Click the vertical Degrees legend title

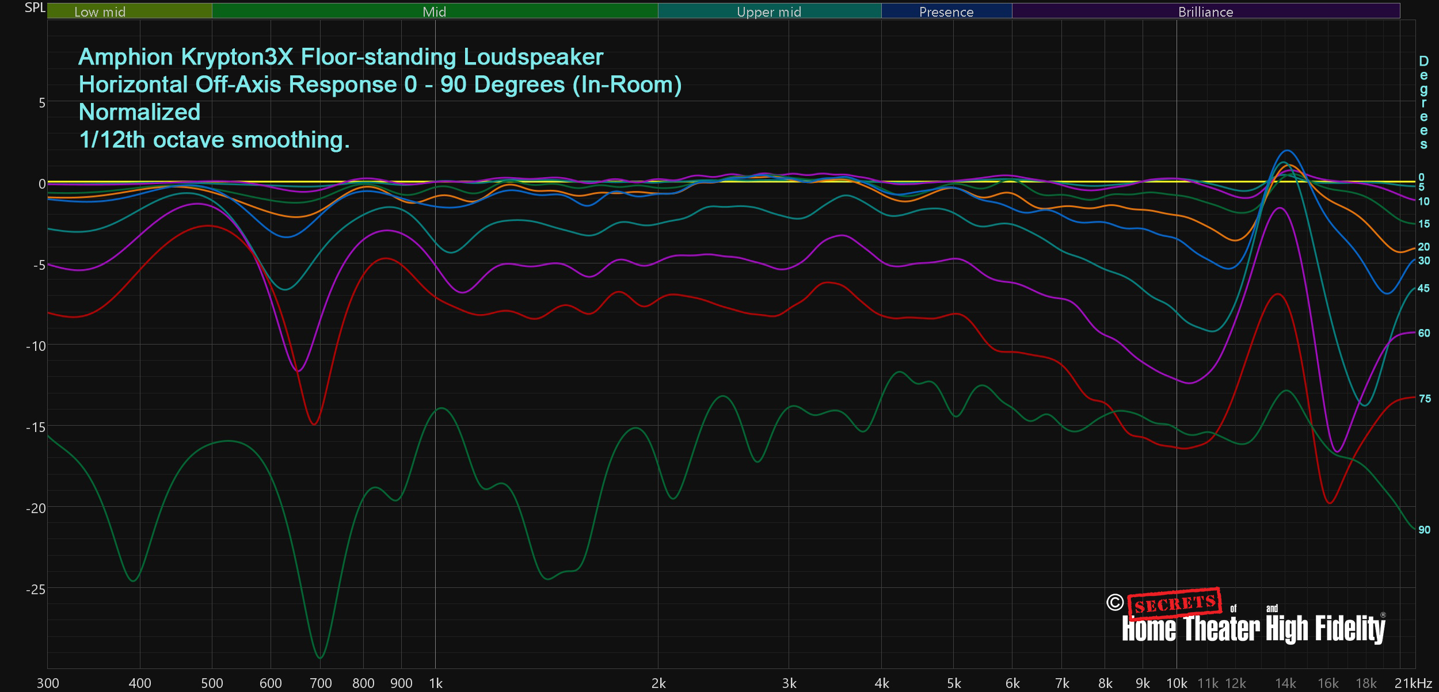(1423, 103)
